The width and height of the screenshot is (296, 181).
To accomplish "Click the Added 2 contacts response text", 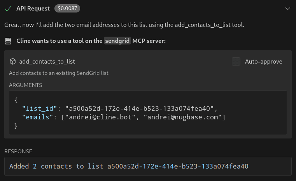I will (40, 166).
